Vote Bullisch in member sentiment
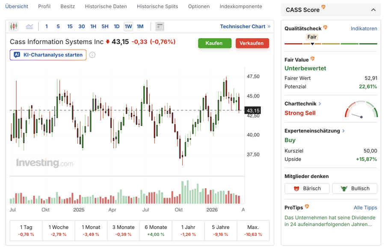Viewport: 385px width, 249px height. [x=355, y=188]
